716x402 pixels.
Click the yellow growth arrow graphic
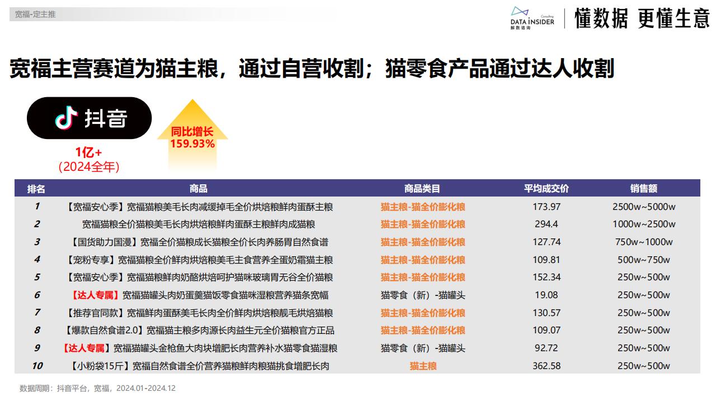coord(192,135)
